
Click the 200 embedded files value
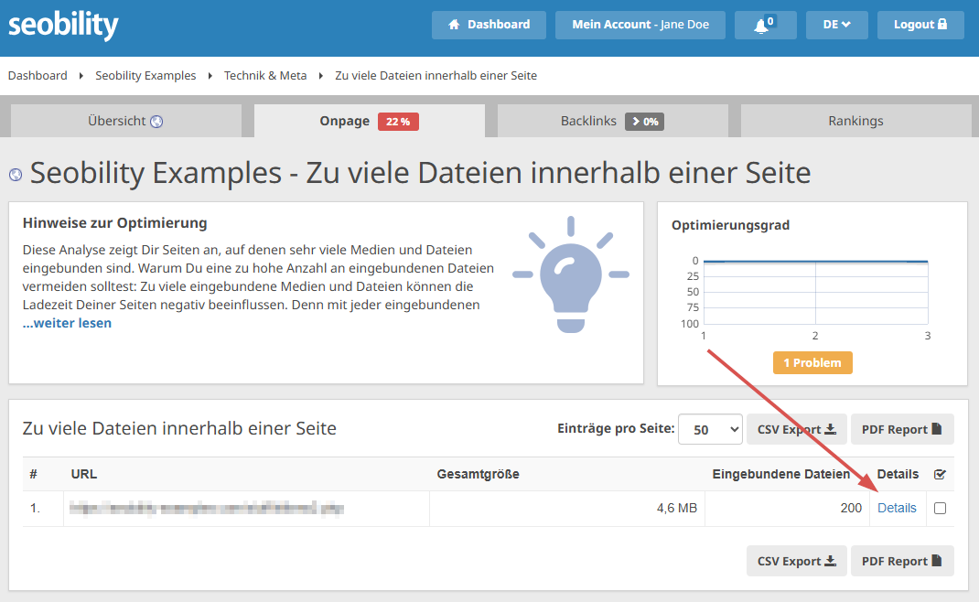pyautogui.click(x=850, y=509)
